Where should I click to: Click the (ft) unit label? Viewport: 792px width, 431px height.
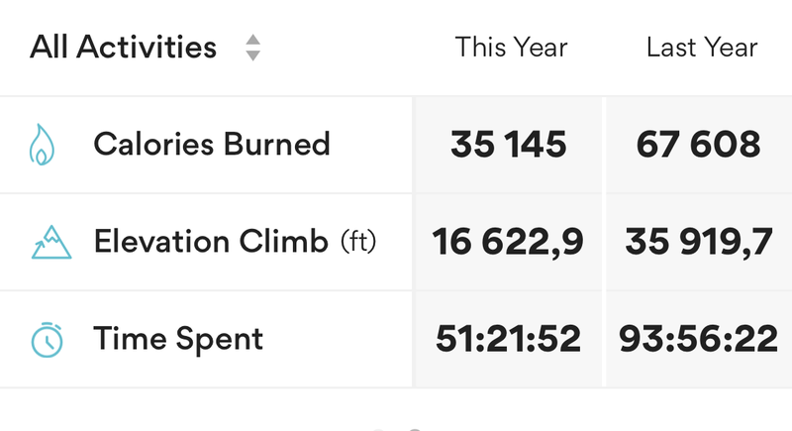(358, 242)
